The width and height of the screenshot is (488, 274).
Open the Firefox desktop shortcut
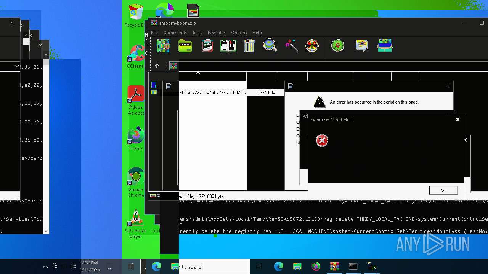(x=136, y=139)
